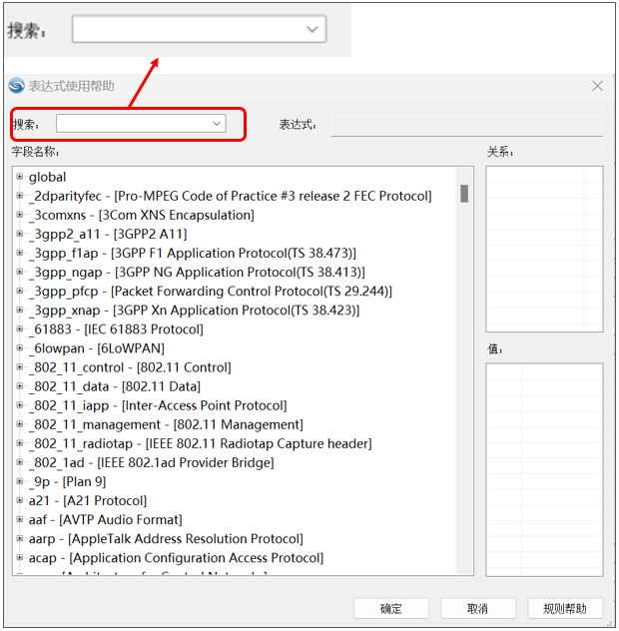Expand the _802_11_radiotap node
Screen dimensions: 619x631
point(19,443)
